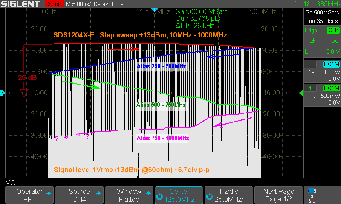This screenshot has height=204, width=341.
Task: Click channel 4 offset 0.0V value
Action: click(334, 102)
